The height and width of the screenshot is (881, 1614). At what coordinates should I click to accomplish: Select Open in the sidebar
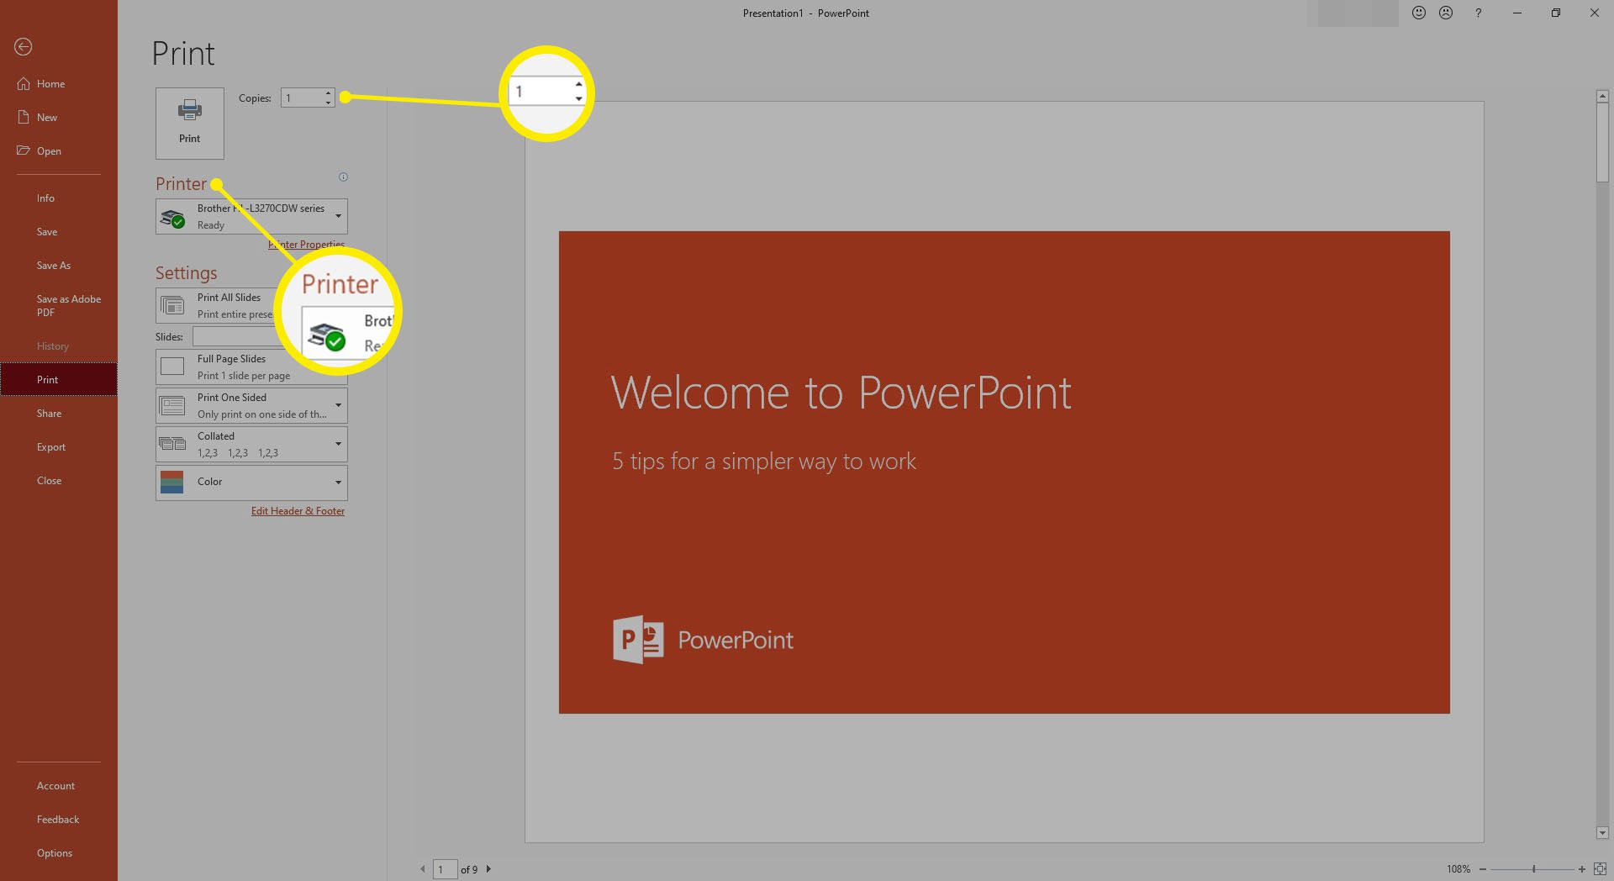pos(59,151)
